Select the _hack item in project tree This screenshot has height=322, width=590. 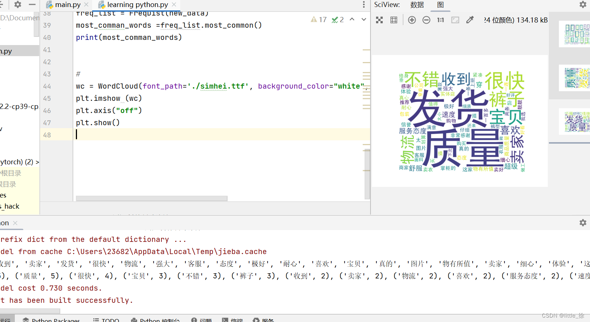(10, 206)
